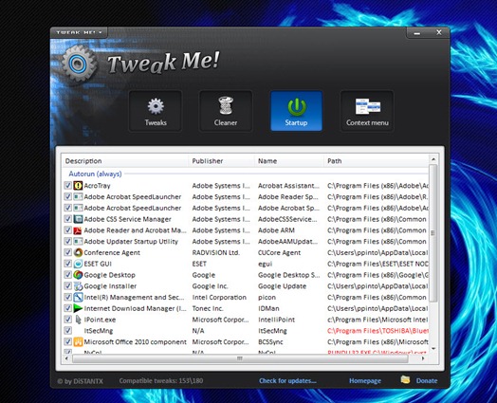This screenshot has width=497, height=403.
Task: Open the Homepage link
Action: [x=365, y=381]
